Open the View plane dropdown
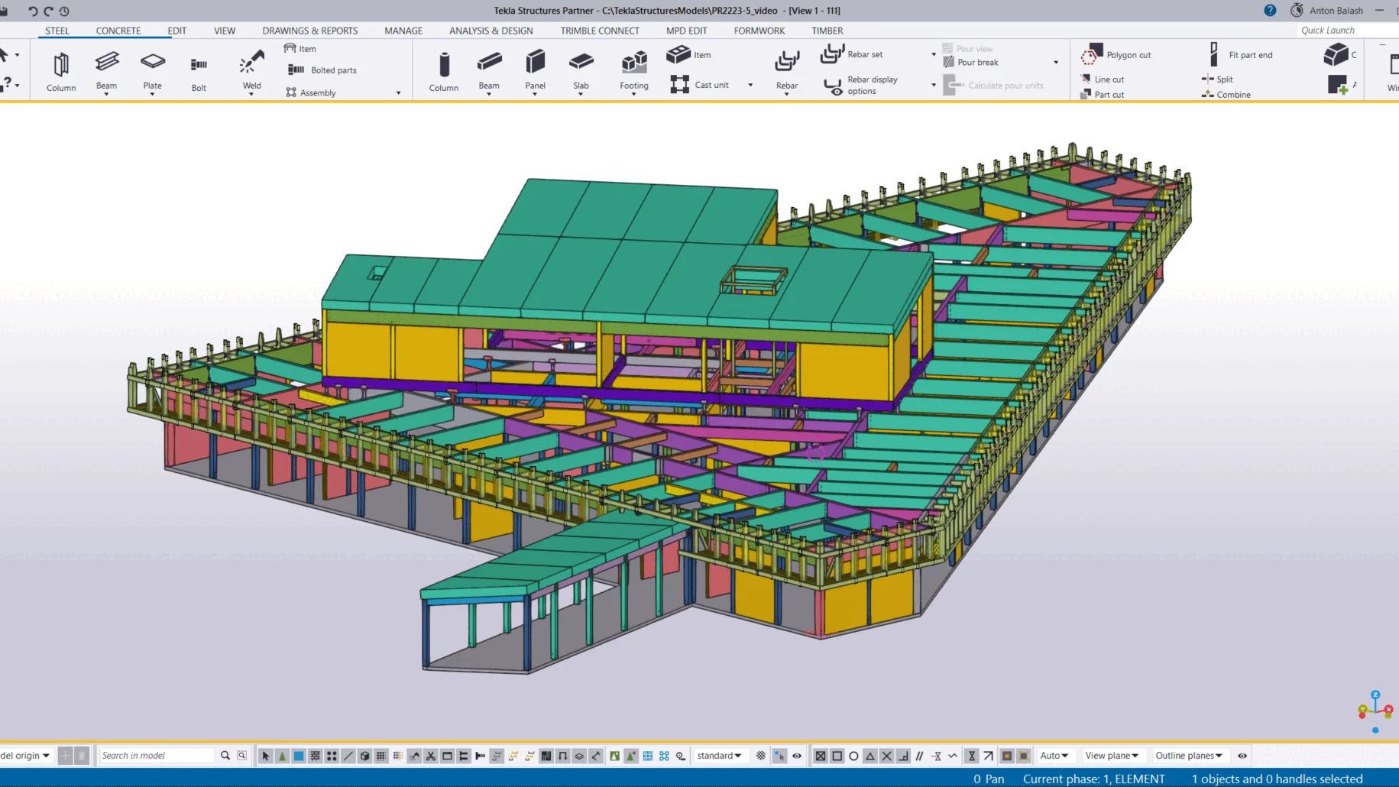The image size is (1399, 787). (1111, 756)
